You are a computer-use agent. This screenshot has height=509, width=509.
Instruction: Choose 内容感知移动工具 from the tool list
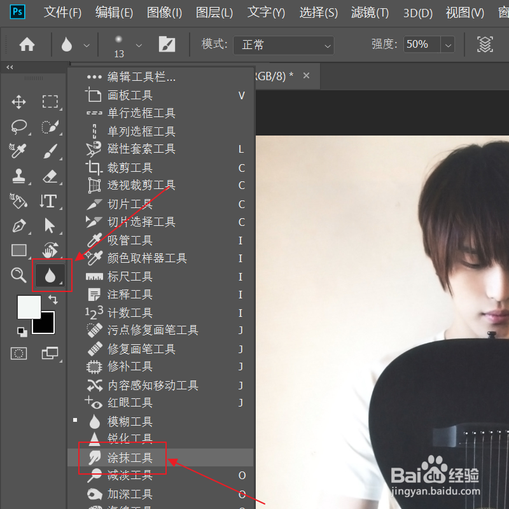[160, 386]
